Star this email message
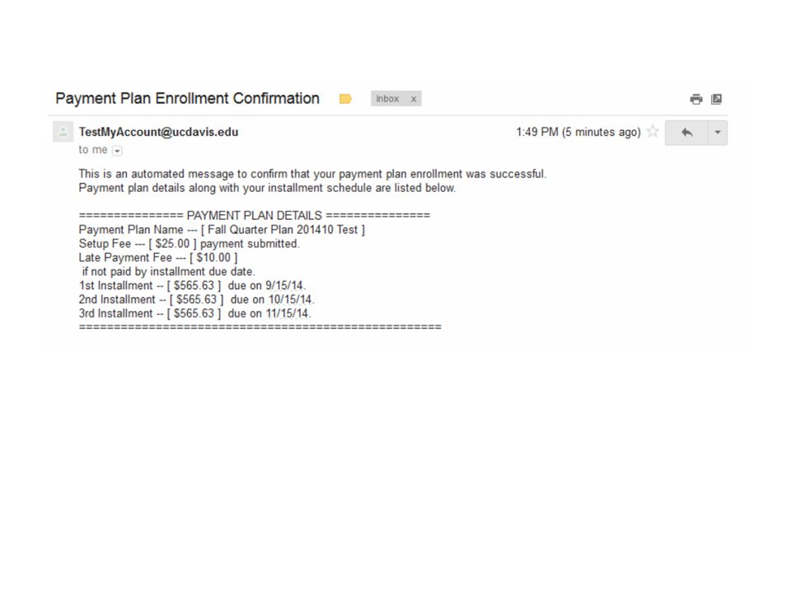The image size is (791, 593). pos(653,132)
